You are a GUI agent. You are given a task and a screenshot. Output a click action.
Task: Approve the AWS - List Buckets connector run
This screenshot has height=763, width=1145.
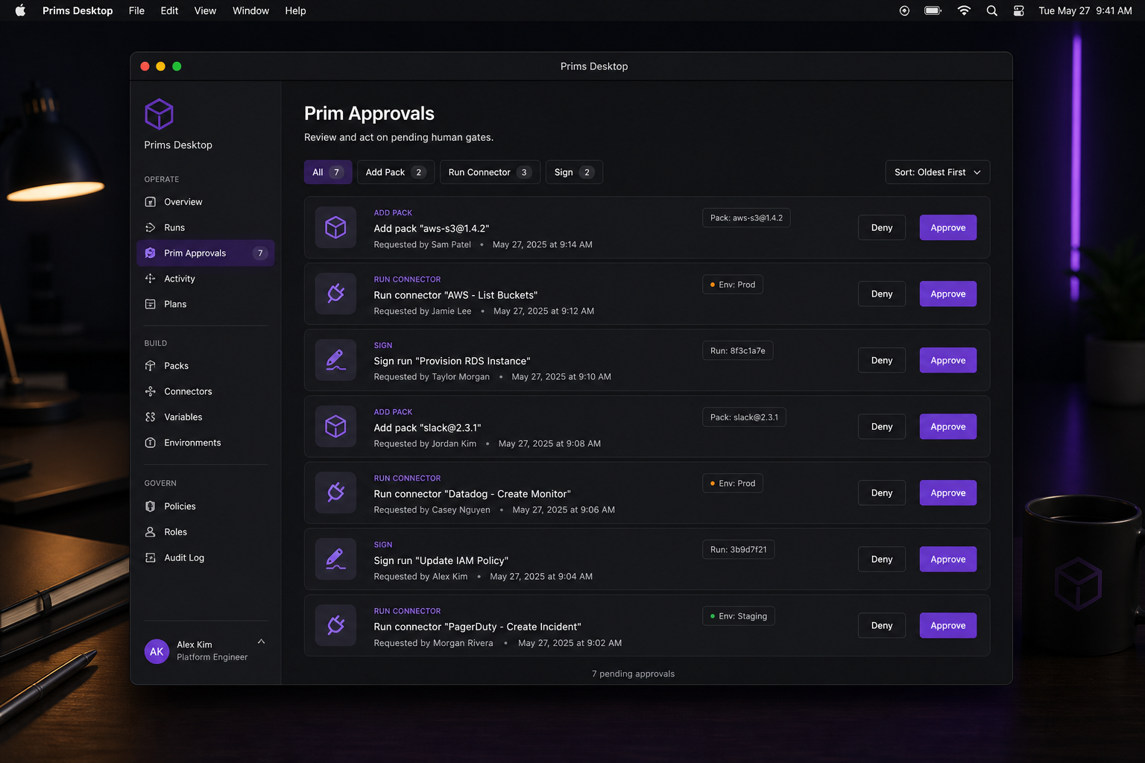pos(948,294)
